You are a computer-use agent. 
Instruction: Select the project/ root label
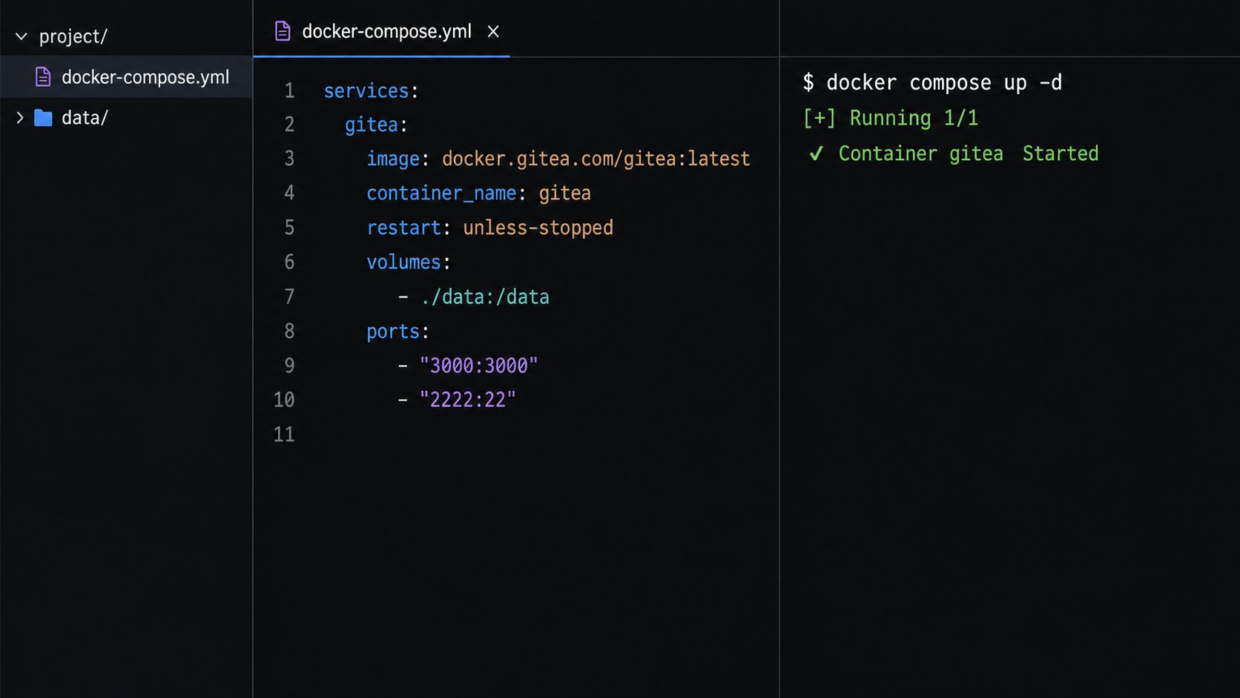pos(73,36)
